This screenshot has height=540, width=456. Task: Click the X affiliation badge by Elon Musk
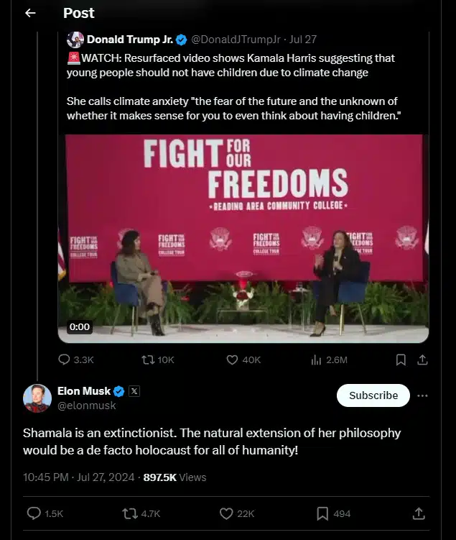pos(134,391)
